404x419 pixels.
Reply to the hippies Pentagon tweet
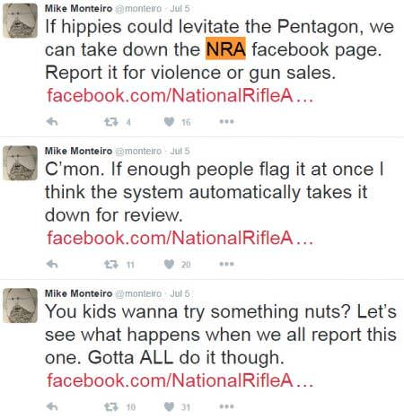(52, 122)
